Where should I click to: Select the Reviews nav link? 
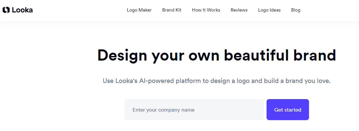pos(239,10)
